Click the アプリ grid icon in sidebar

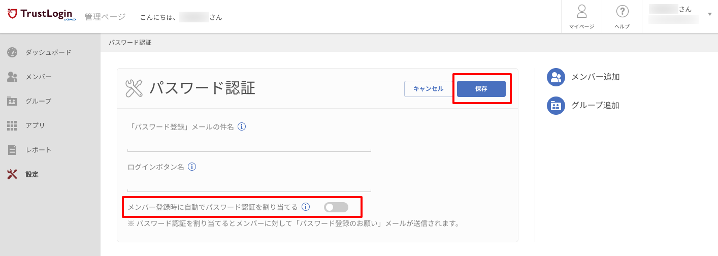(x=12, y=125)
